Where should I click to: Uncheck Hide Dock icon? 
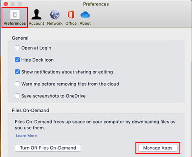17,60
